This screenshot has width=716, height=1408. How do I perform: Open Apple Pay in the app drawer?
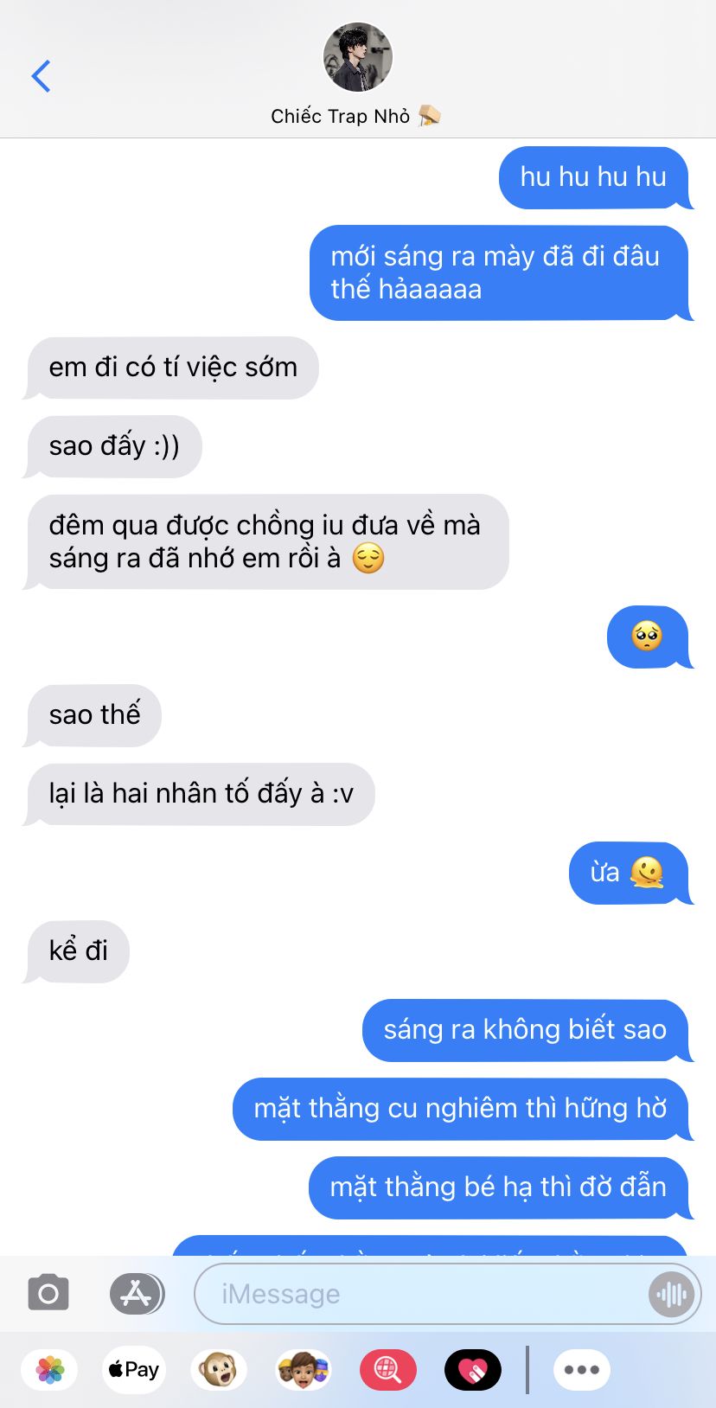(x=133, y=1370)
